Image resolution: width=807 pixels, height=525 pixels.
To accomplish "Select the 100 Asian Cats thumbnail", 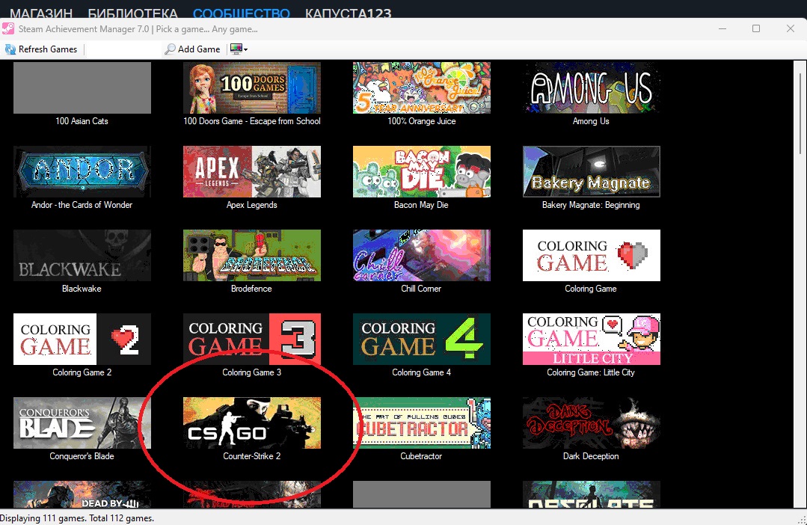I will [82, 88].
